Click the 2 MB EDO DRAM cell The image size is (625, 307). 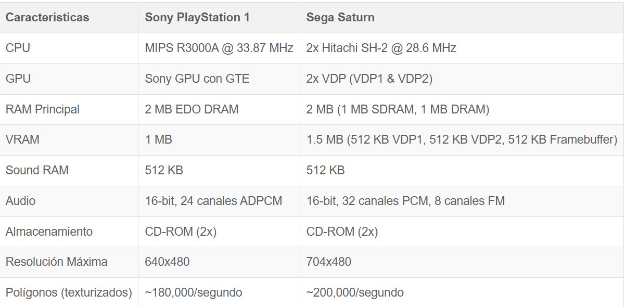(192, 109)
